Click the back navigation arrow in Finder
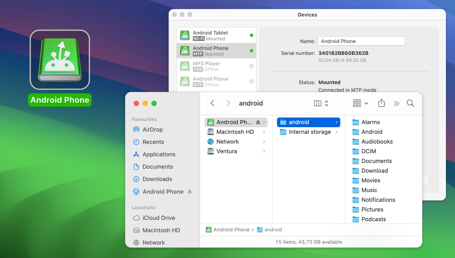 [x=212, y=103]
